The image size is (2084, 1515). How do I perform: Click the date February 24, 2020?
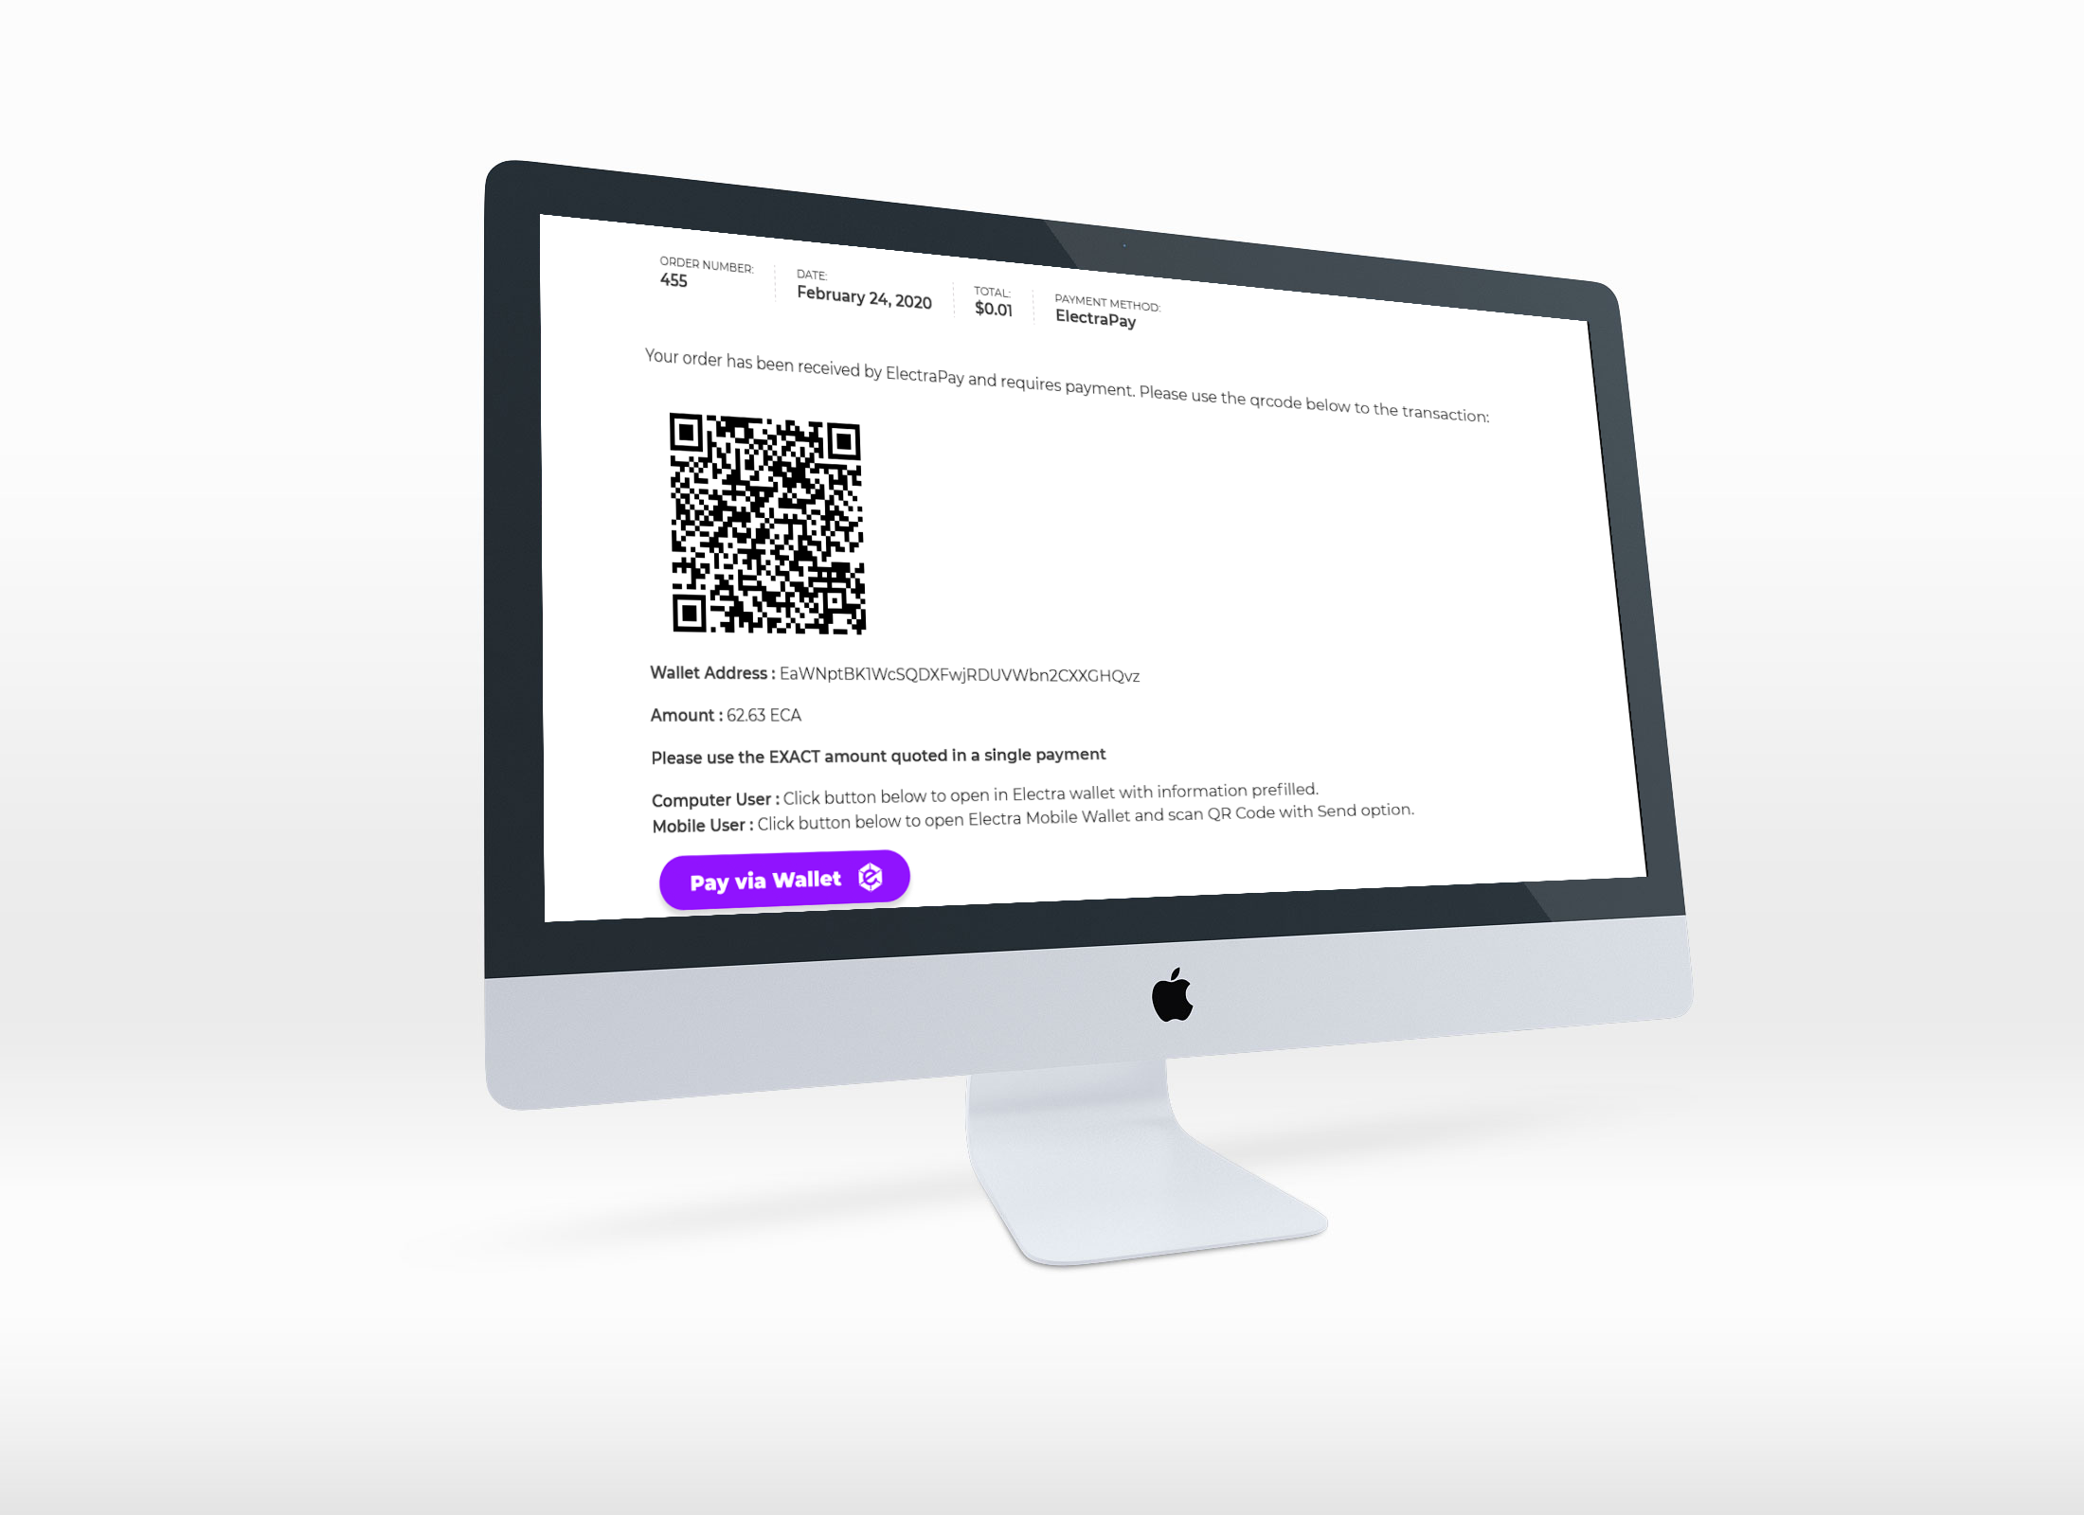864,297
